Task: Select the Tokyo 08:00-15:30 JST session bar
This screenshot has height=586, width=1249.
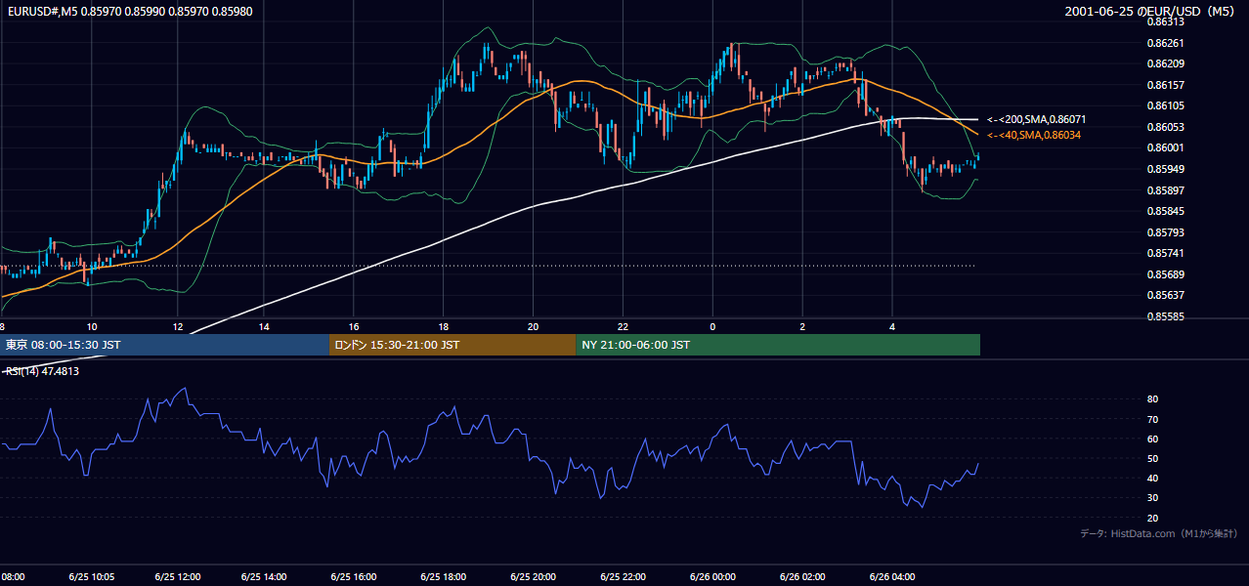Action: coord(164,345)
